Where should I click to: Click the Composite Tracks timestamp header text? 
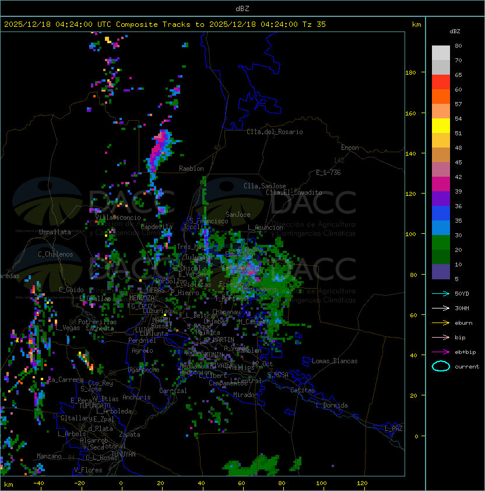[165, 24]
